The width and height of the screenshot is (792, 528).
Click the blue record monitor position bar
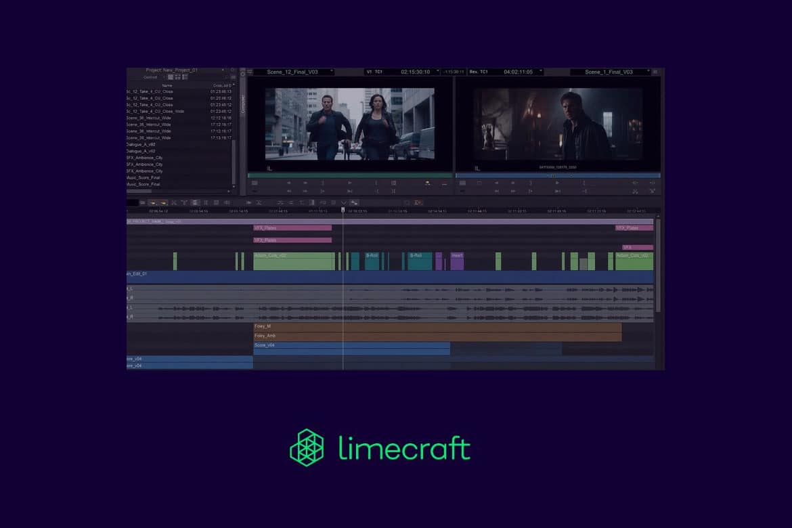tap(557, 175)
